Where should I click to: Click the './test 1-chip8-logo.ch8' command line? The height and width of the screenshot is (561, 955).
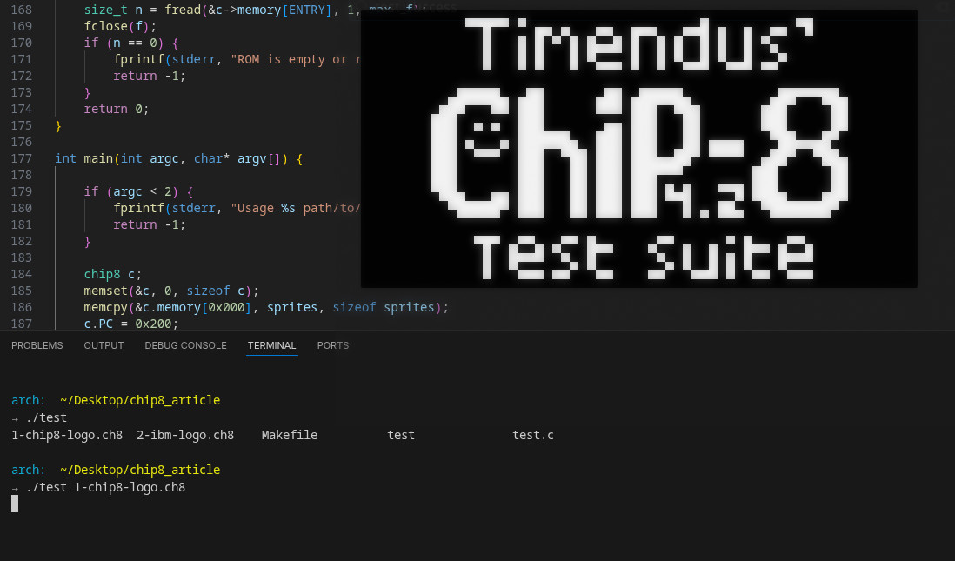(x=105, y=487)
